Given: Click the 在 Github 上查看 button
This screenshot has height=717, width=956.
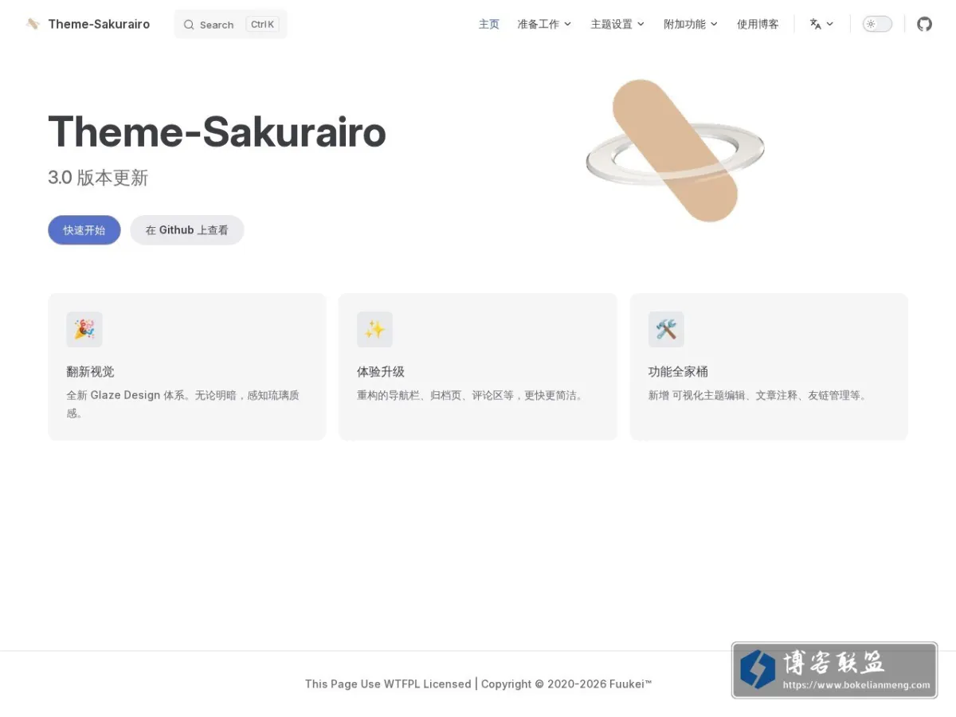Looking at the screenshot, I should point(187,230).
